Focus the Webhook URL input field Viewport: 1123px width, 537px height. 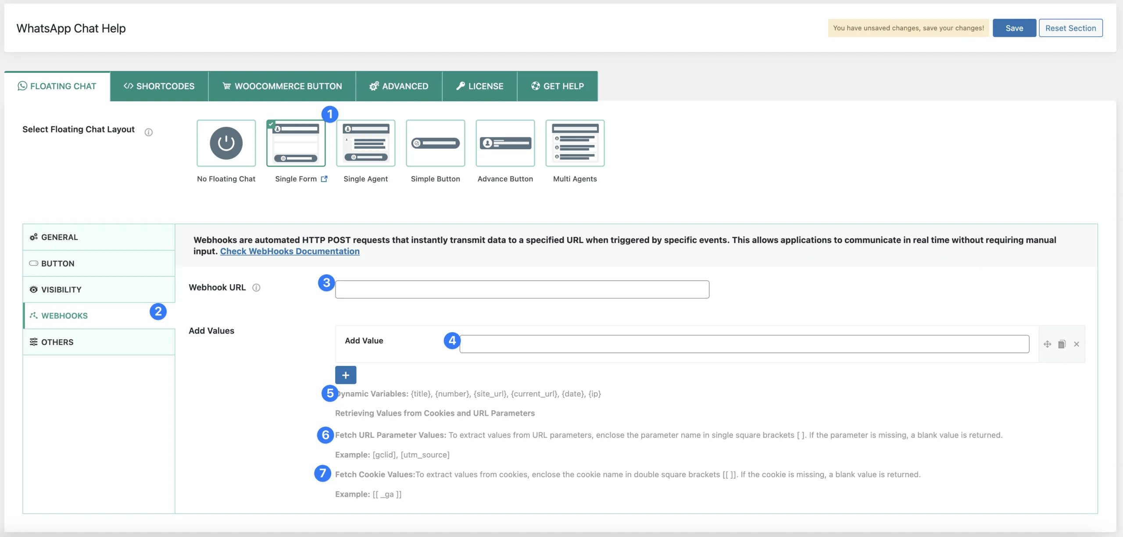(522, 290)
